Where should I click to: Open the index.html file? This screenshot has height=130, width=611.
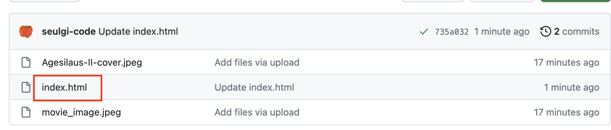[x=64, y=87]
